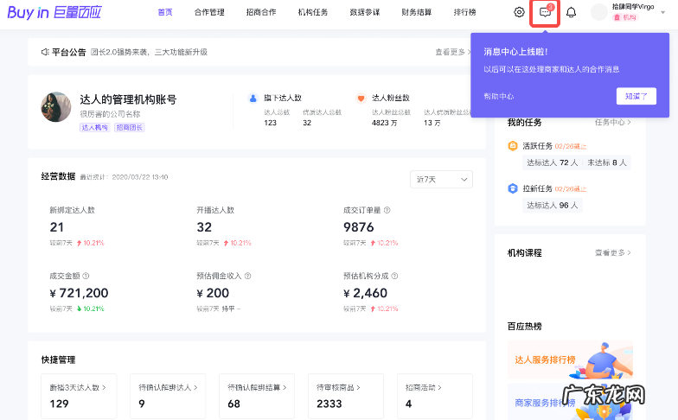Image resolution: width=678 pixels, height=420 pixels.
Task: Open 商家服务排行榜 banner
Action: [571, 402]
